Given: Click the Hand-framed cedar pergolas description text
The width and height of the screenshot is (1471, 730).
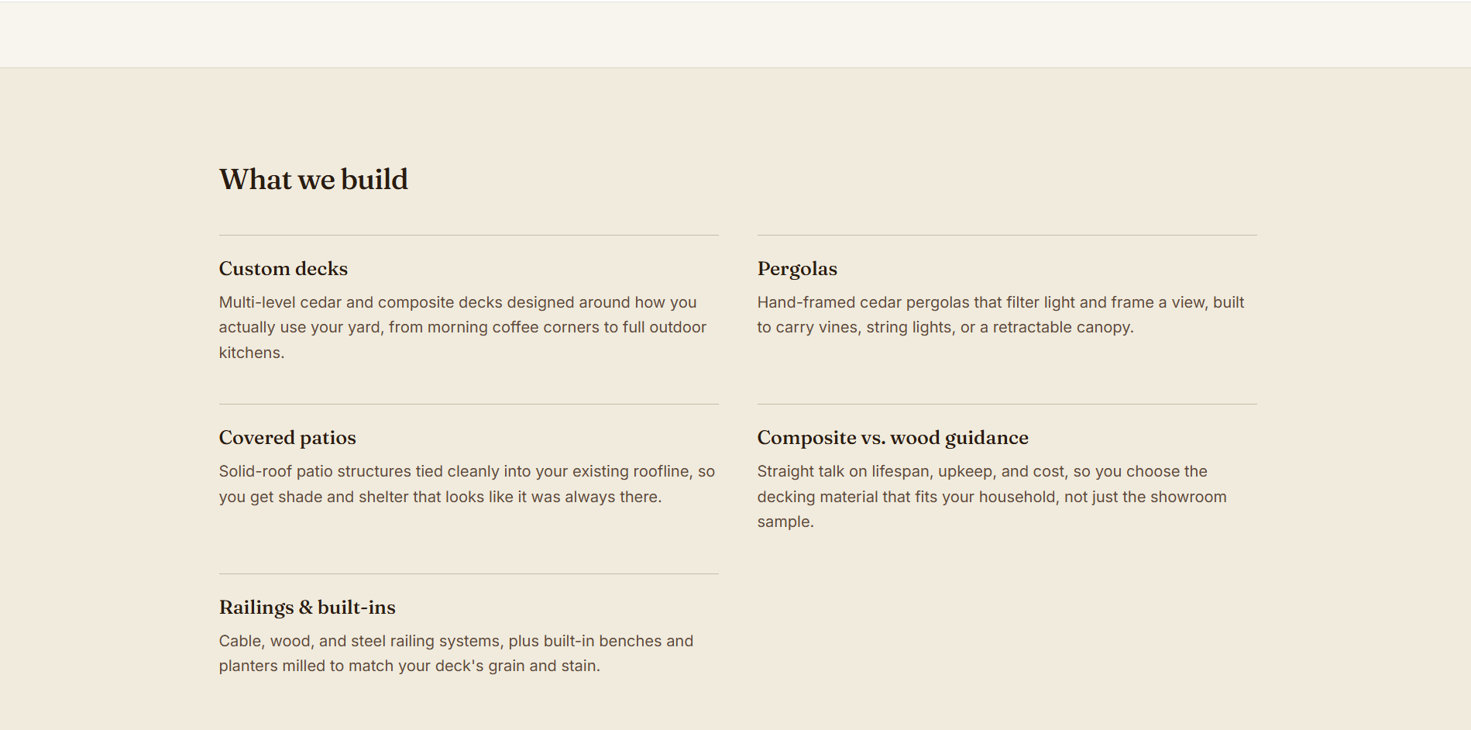Looking at the screenshot, I should [1001, 315].
